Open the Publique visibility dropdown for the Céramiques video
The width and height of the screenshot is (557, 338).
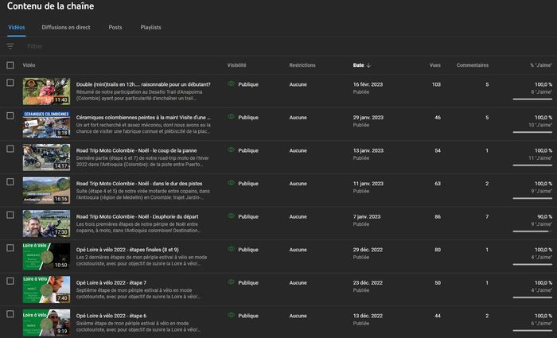click(x=247, y=117)
